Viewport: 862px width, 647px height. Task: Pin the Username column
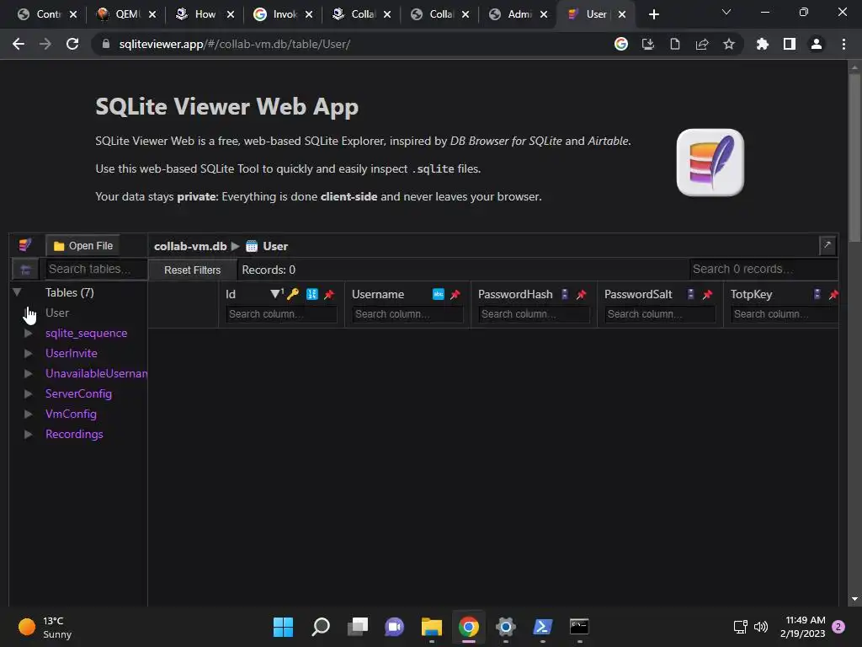[x=455, y=295]
